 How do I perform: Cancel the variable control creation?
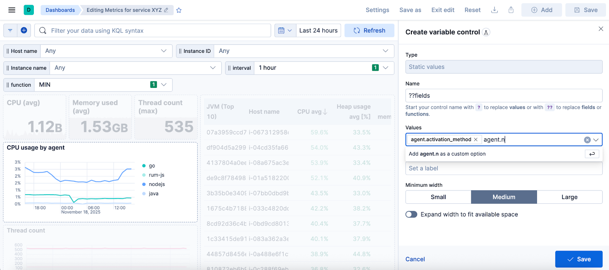pyautogui.click(x=415, y=259)
